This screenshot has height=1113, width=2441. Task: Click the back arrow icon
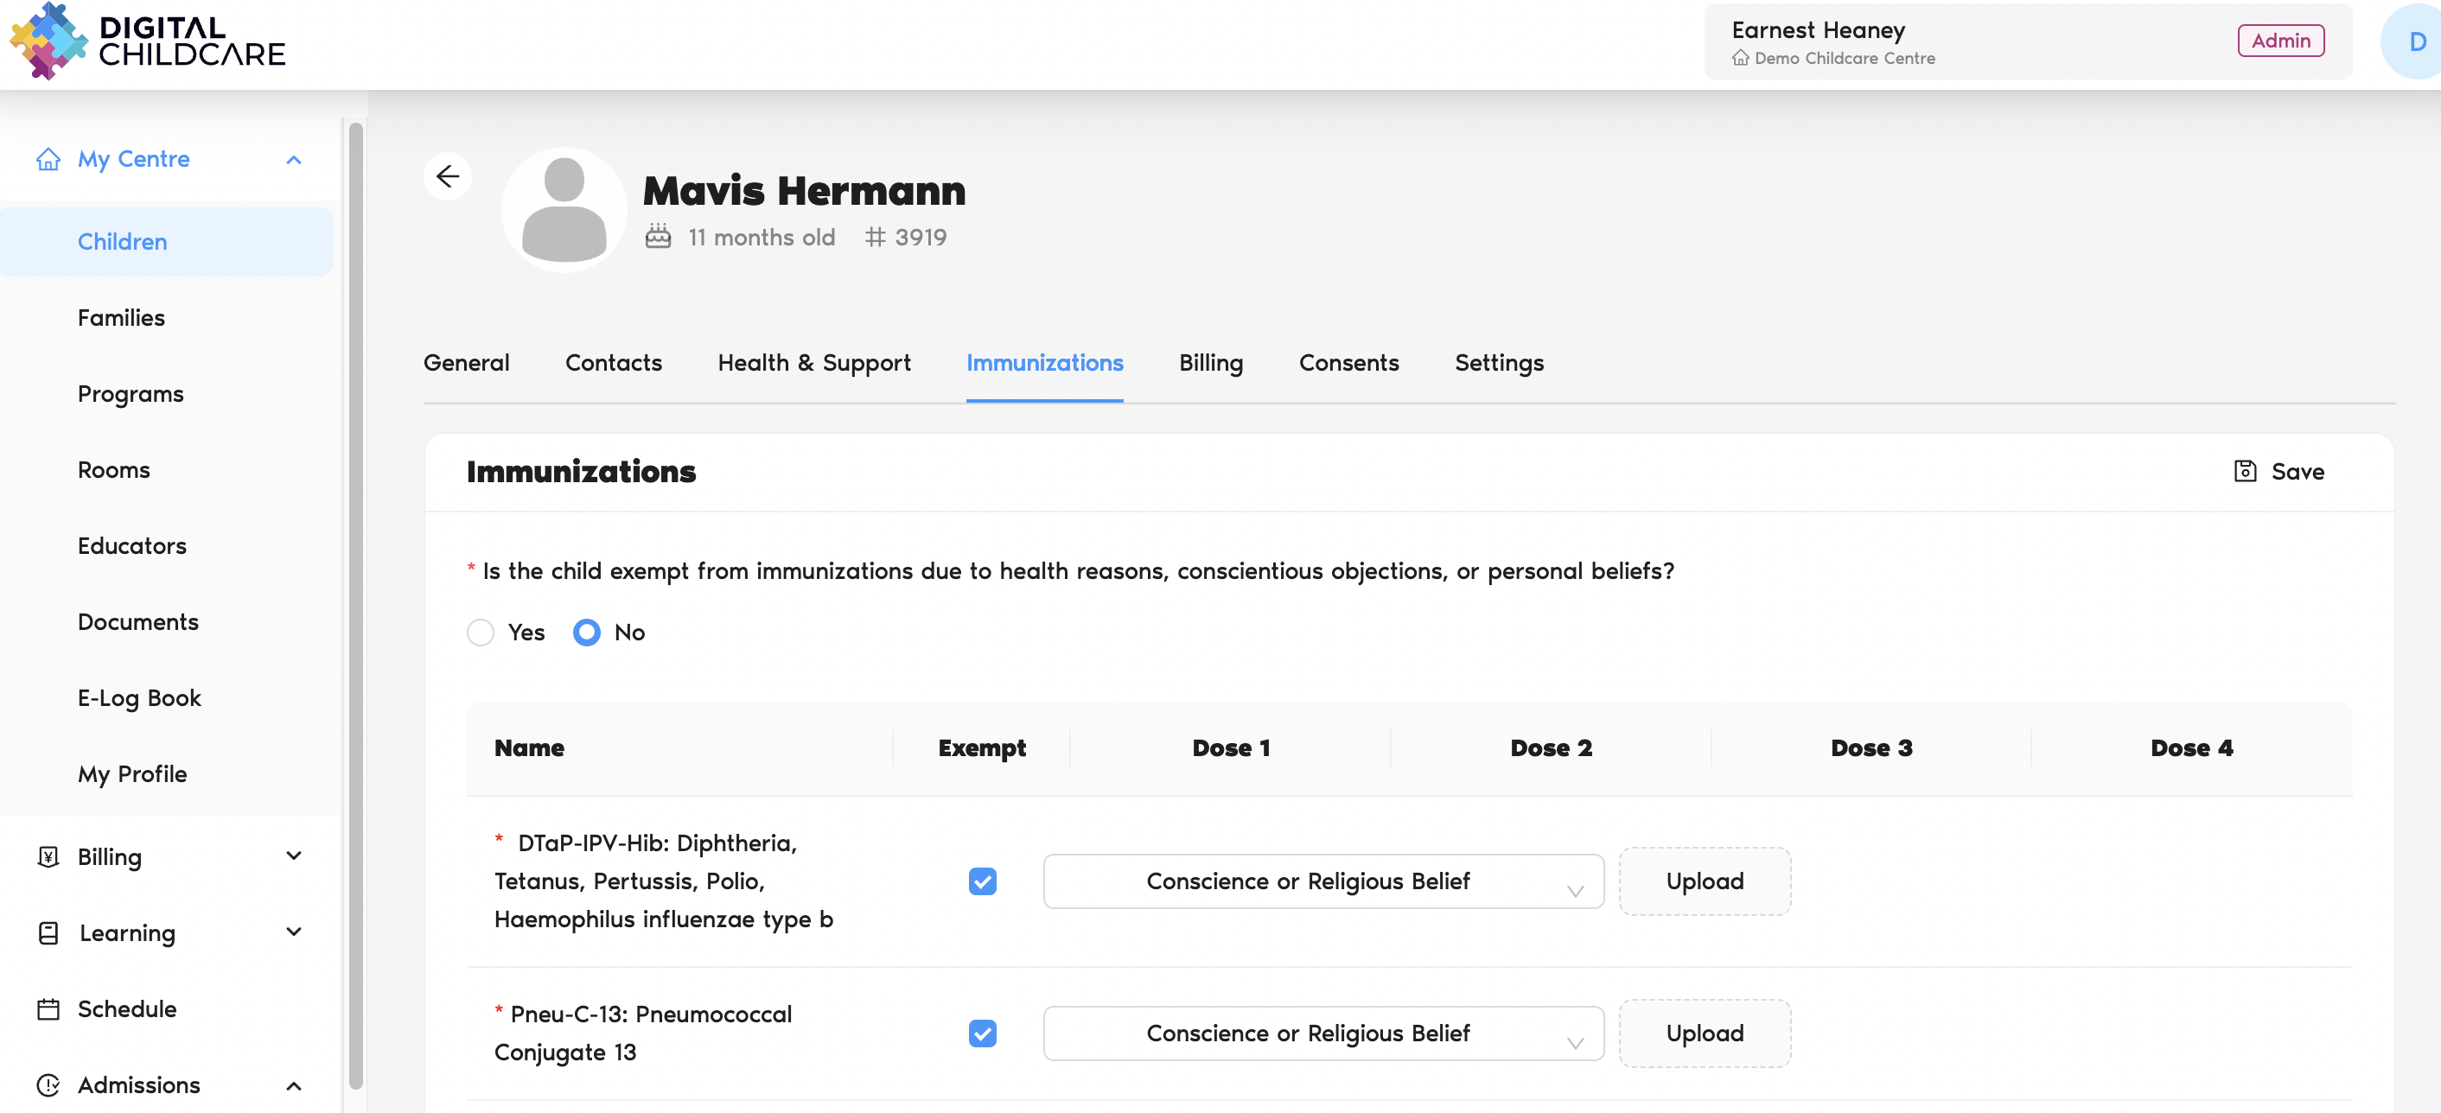point(447,176)
